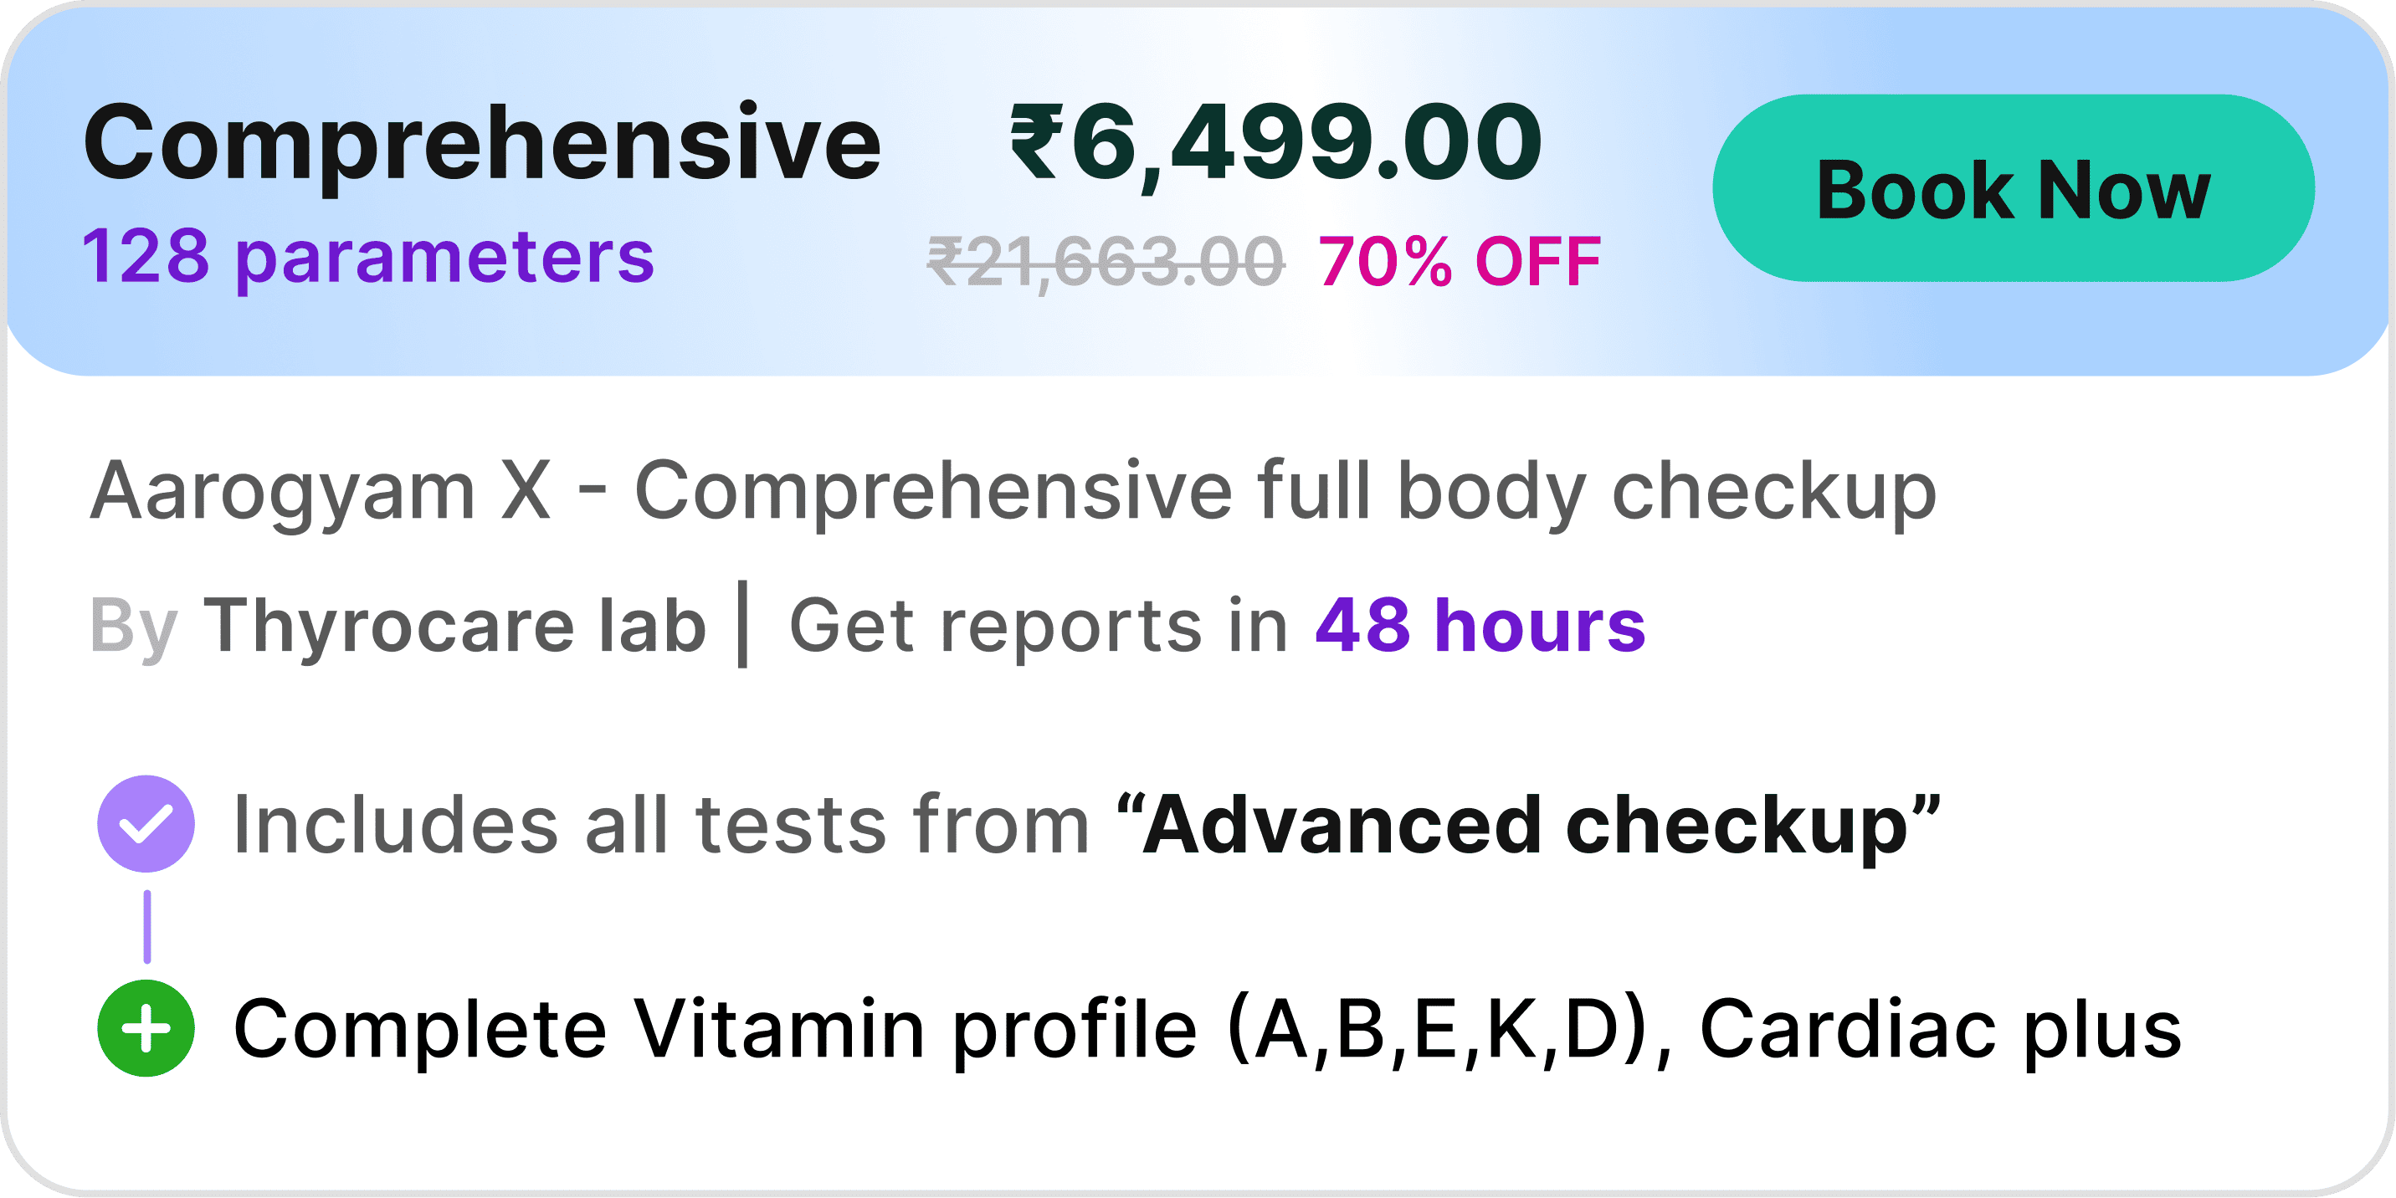Viewport: 2396px width, 1198px height.
Task: Click the 48 hours report time
Action: pos(1480,625)
